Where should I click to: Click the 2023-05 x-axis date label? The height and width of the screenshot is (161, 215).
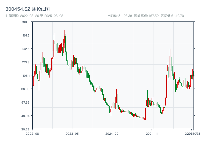pyautogui.click(x=72, y=134)
